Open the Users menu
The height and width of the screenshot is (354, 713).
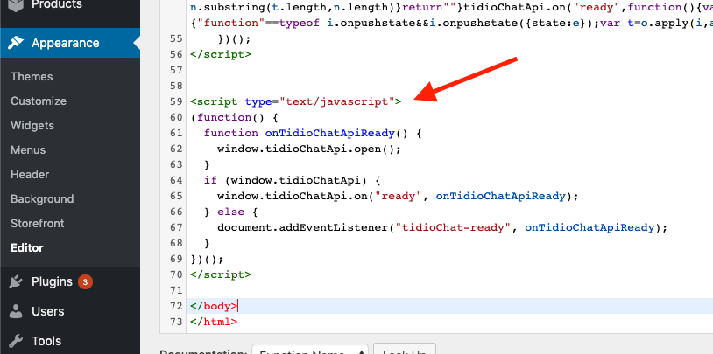[x=48, y=311]
